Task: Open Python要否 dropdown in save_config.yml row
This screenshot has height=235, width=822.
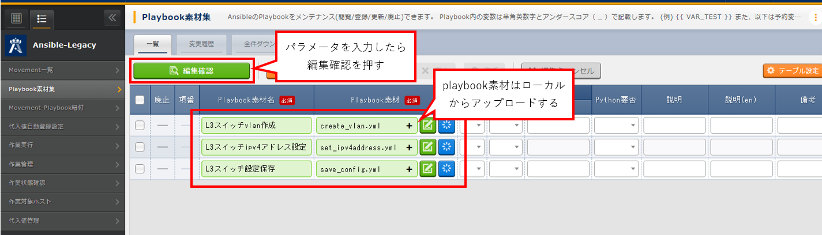Action: [x=616, y=169]
